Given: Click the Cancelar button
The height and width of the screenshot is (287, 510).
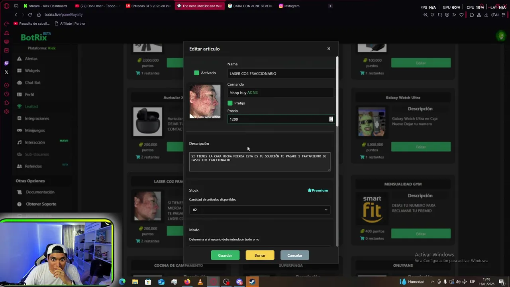Looking at the screenshot, I should (295, 255).
